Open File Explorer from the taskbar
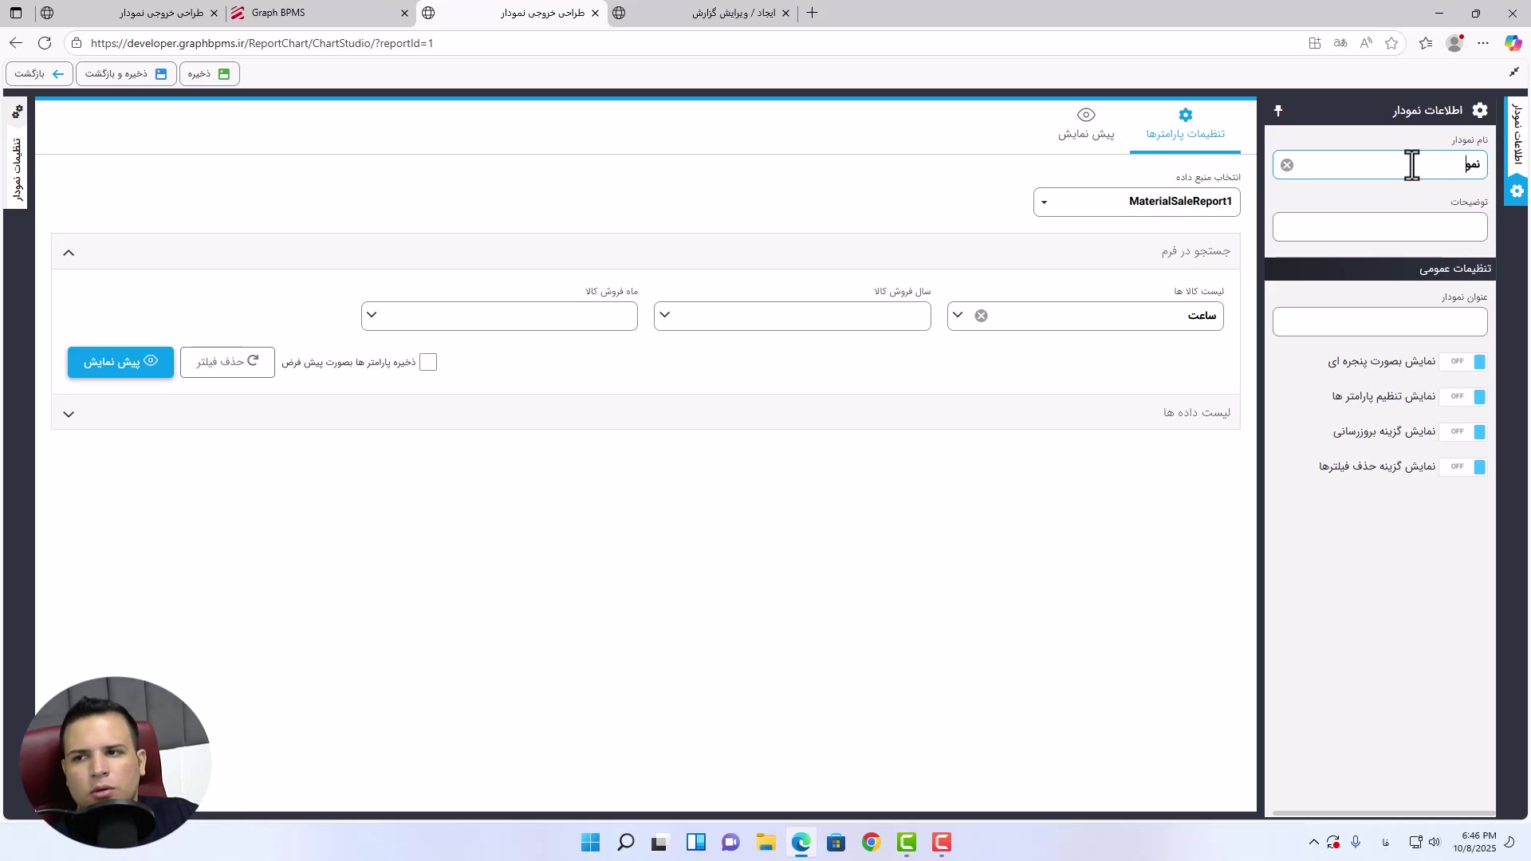1531x861 pixels. [766, 843]
